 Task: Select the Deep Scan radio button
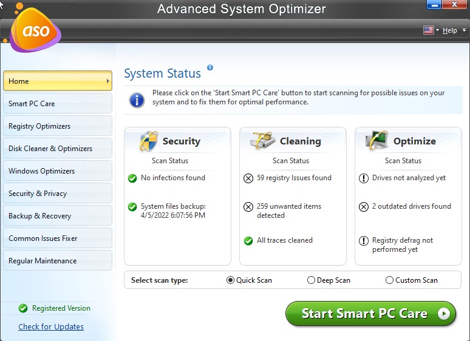click(x=311, y=280)
